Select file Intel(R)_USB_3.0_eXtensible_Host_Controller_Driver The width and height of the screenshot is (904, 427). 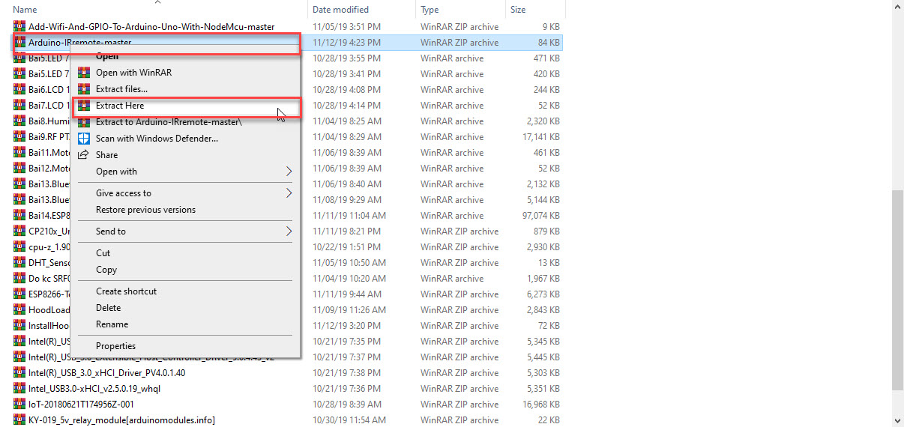tap(151, 357)
